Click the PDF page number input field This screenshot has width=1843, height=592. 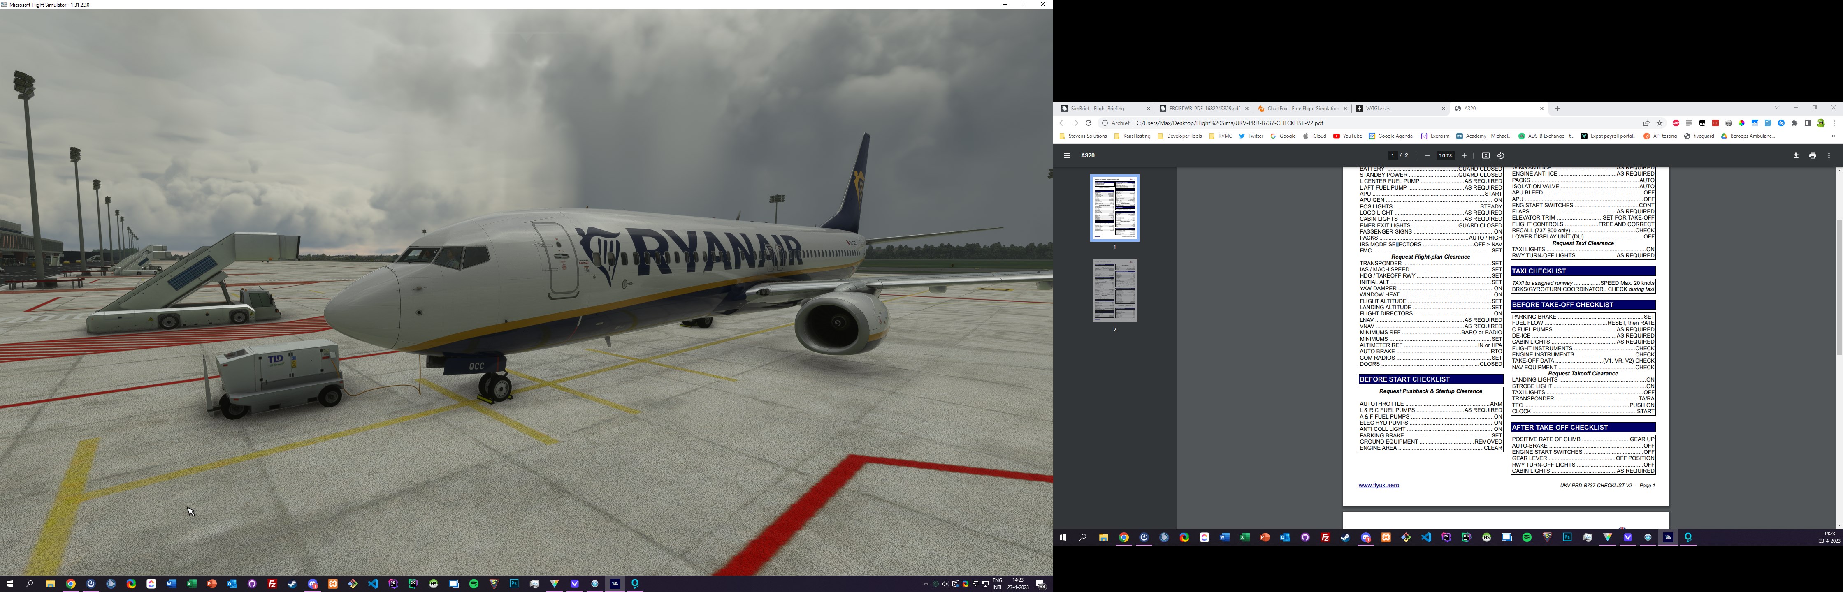[x=1392, y=155]
